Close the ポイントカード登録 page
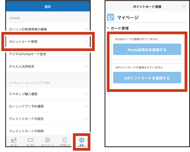 tap(184, 7)
